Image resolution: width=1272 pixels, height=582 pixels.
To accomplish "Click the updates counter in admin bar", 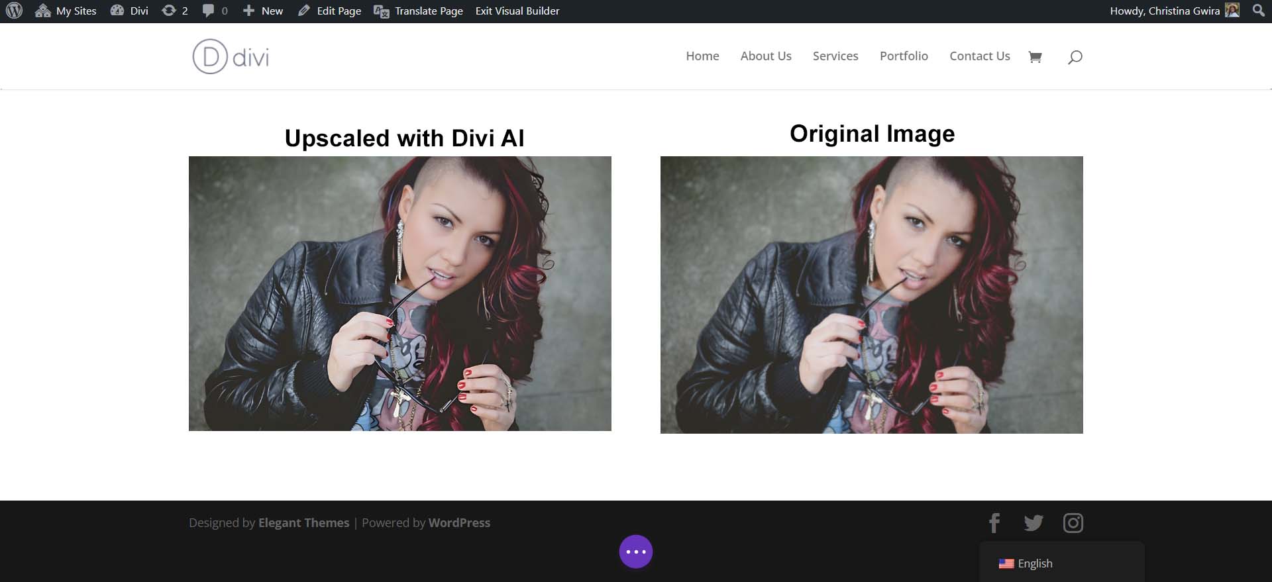I will 175,11.
